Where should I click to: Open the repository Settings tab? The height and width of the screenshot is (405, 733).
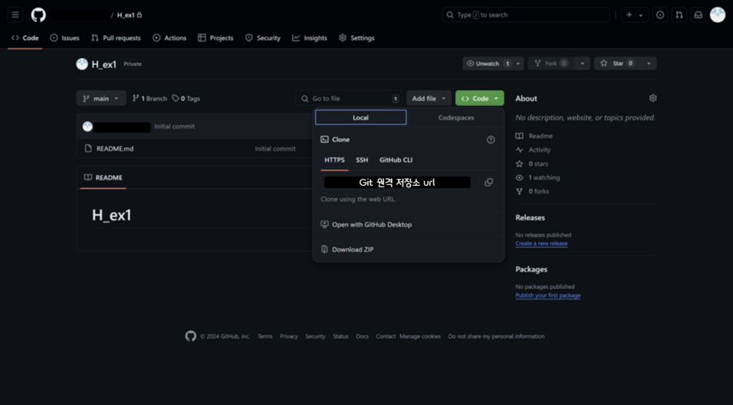[356, 38]
